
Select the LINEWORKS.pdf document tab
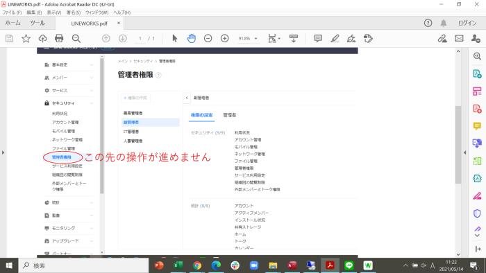coord(90,23)
